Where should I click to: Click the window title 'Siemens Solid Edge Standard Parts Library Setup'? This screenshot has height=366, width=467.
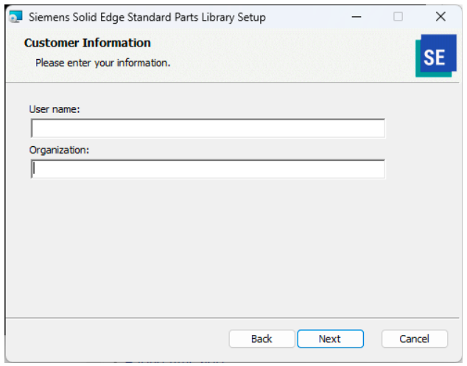click(147, 17)
